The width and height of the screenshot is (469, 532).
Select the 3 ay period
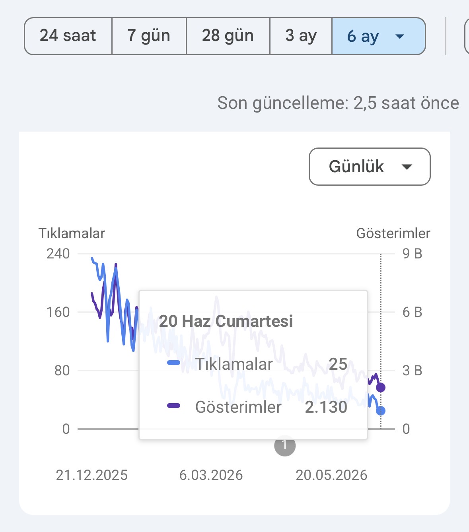[x=301, y=36]
